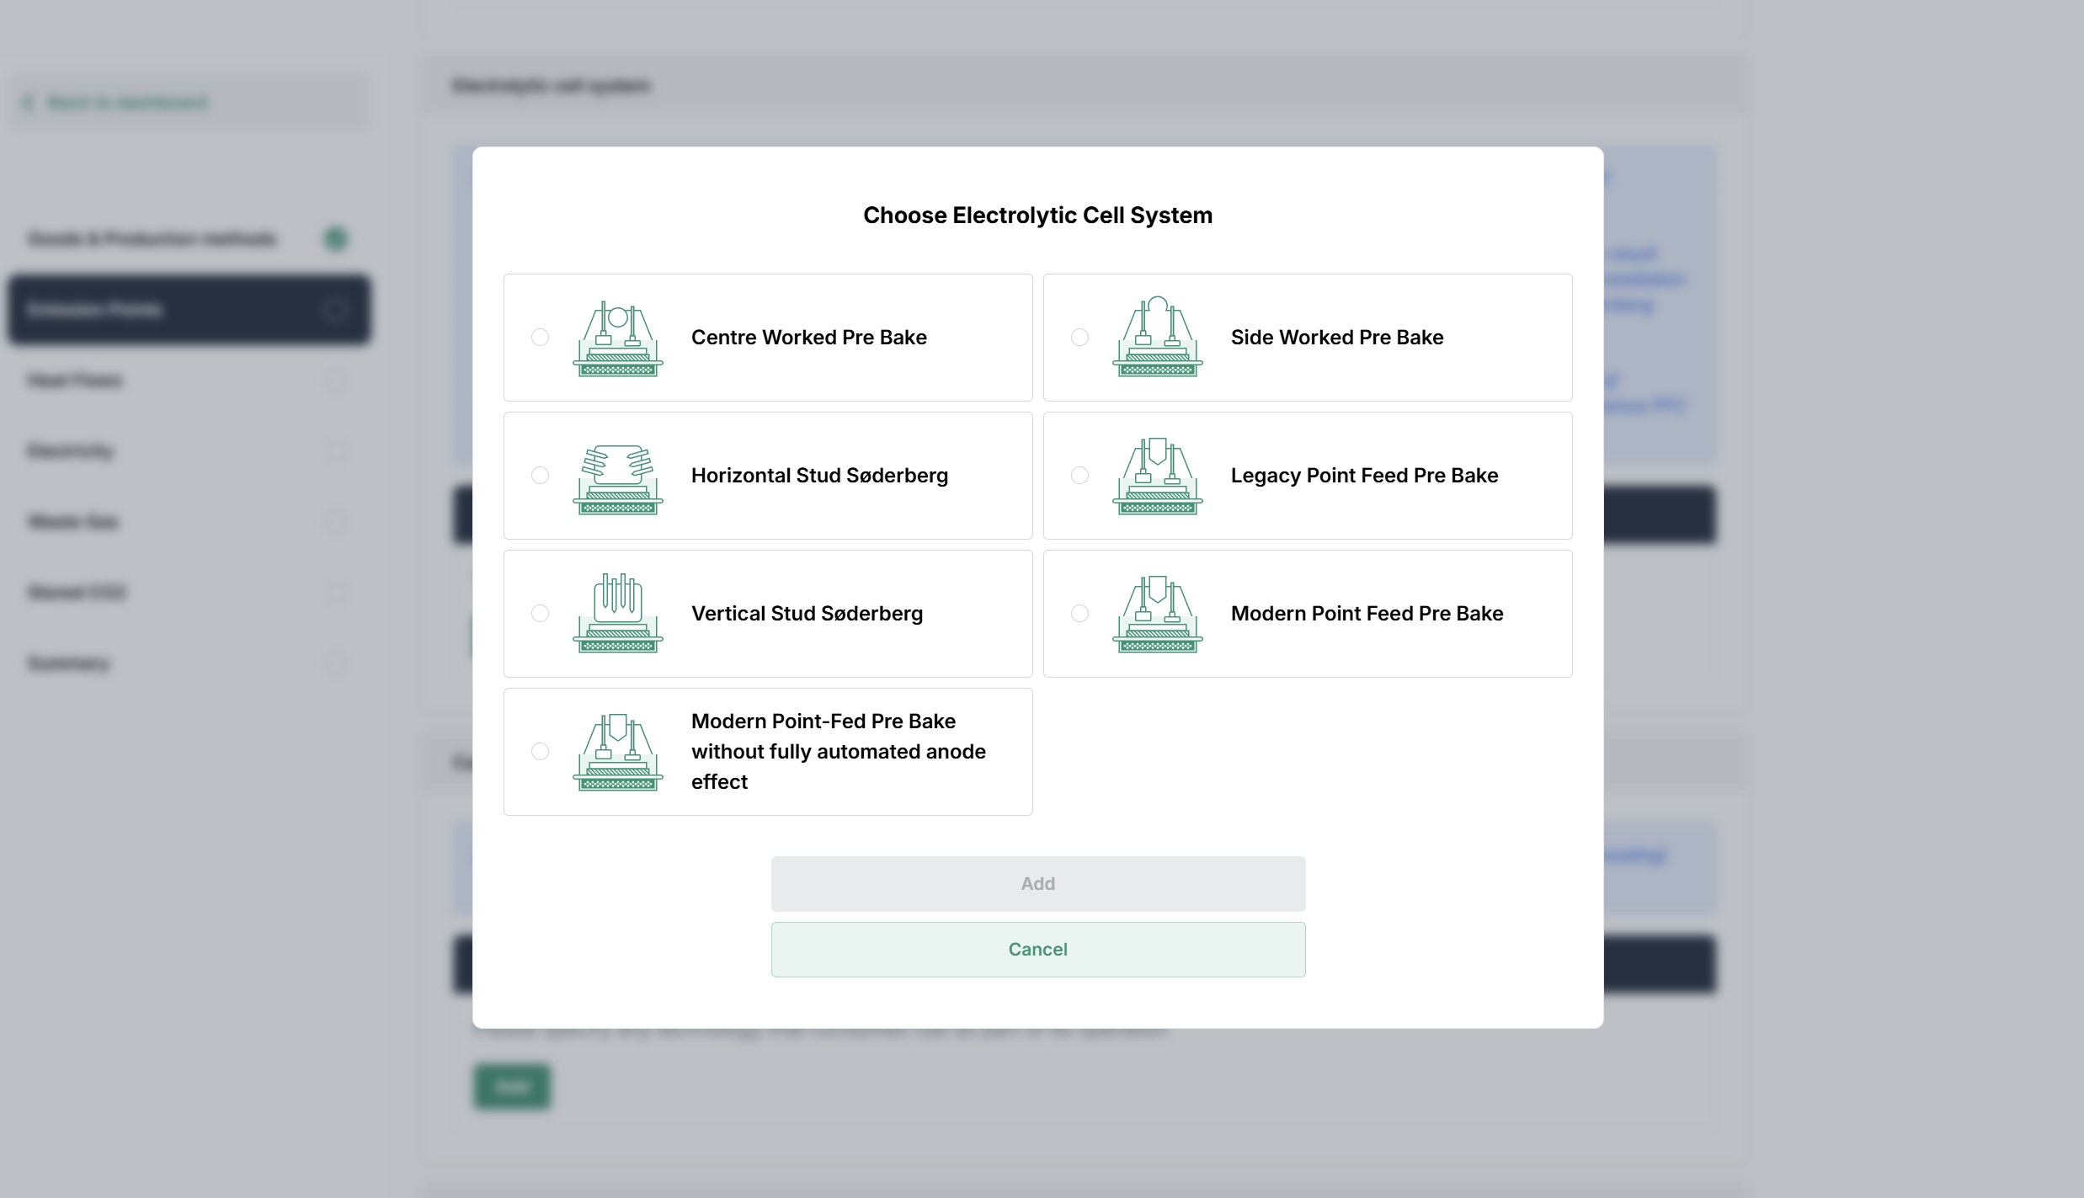Click the Horizontal Stud Søderberg cell icon
Image resolution: width=2084 pixels, height=1198 pixels.
pyautogui.click(x=618, y=476)
